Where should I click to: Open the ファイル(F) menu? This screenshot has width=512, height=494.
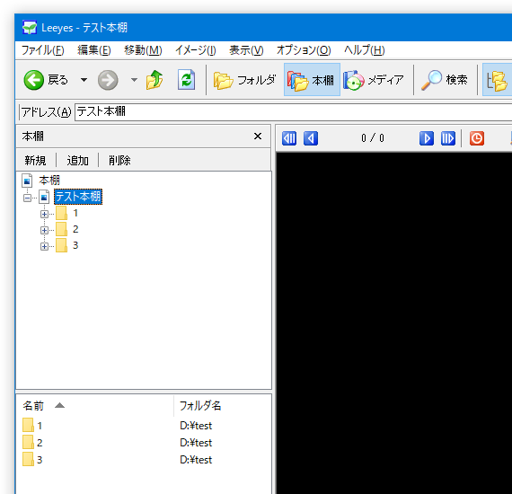coord(43,50)
